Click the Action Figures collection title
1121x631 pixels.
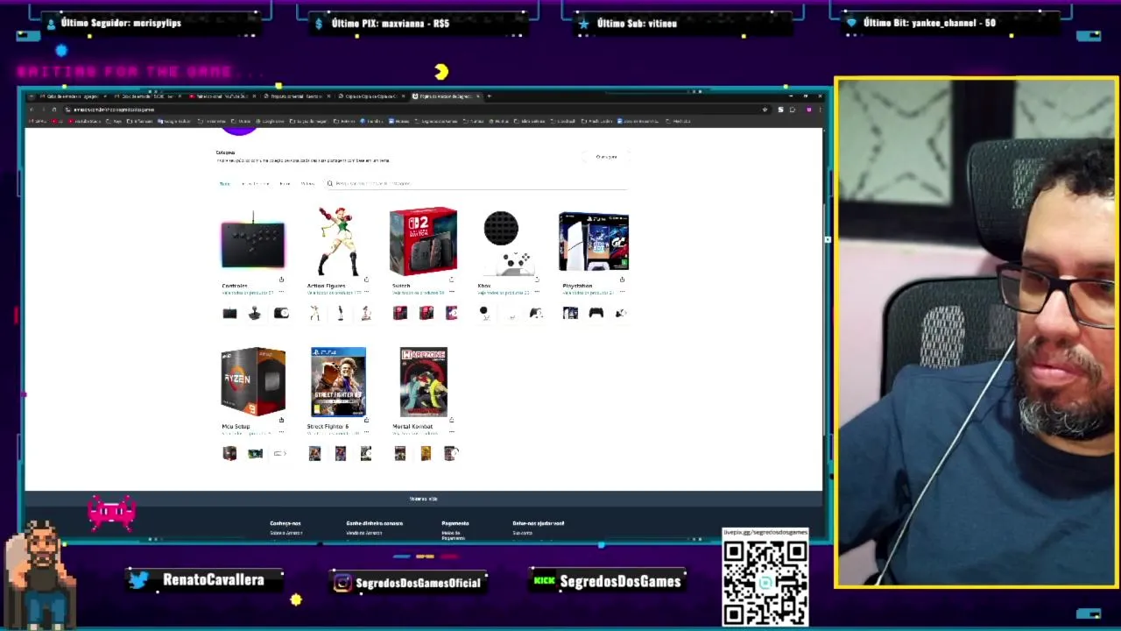pos(326,286)
